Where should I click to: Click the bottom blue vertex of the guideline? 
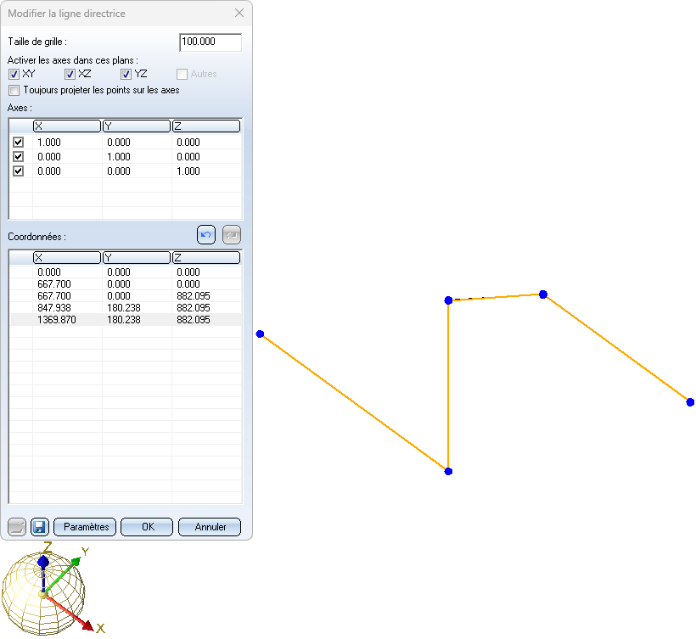(448, 471)
